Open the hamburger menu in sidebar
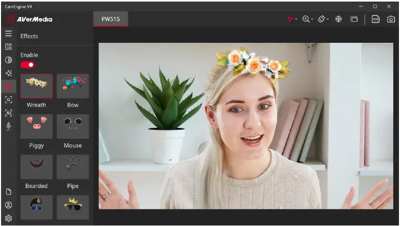 click(x=8, y=34)
